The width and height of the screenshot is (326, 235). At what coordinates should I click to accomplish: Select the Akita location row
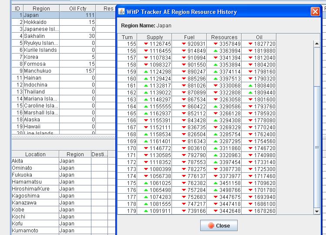point(64,161)
